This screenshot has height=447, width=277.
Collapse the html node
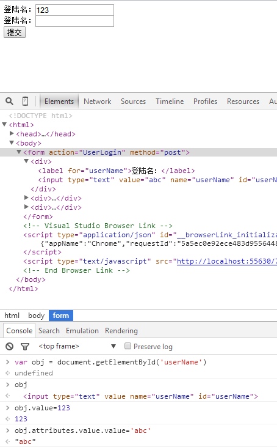tap(4, 124)
